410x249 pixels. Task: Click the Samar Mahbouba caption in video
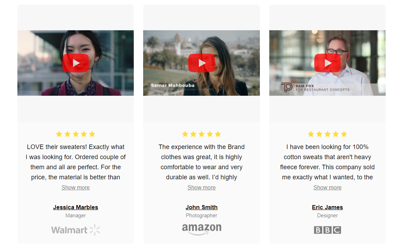[172, 85]
